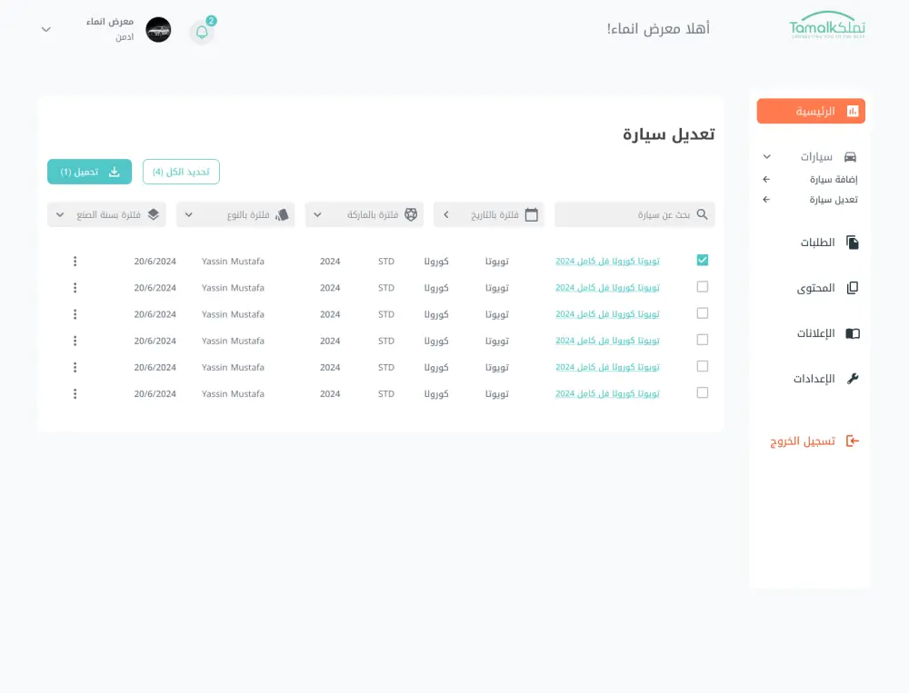Click the المحتوى content pages icon
Viewport: 909px width, 693px height.
(852, 286)
